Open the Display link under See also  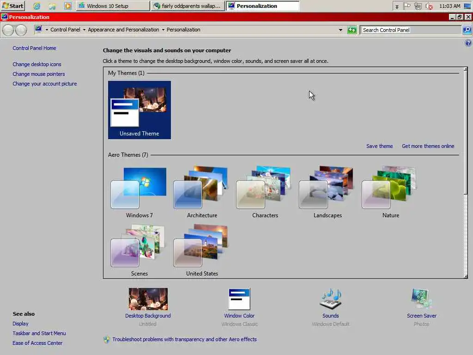click(x=20, y=324)
